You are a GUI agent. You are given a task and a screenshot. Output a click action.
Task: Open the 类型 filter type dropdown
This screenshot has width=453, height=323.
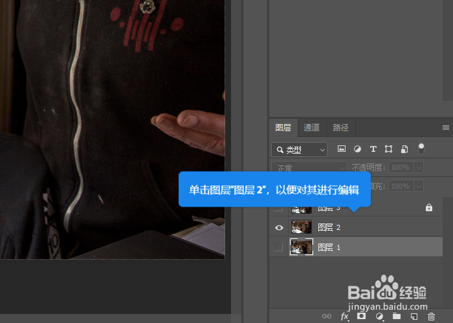299,150
